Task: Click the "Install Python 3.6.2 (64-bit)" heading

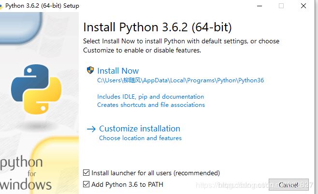Action: (158, 26)
